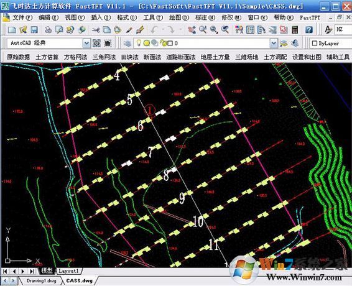This screenshot has width=352, height=286.
Task: Click the Undo arrow icon
Action: point(154,30)
